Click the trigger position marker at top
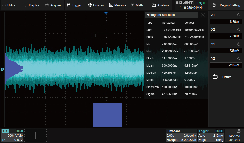Screen dimensions: 244x143 tap(106, 13)
